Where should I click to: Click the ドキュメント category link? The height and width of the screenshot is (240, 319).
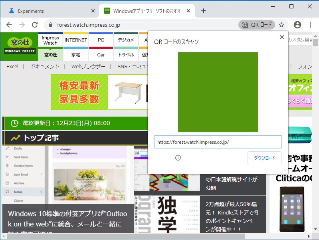point(45,67)
